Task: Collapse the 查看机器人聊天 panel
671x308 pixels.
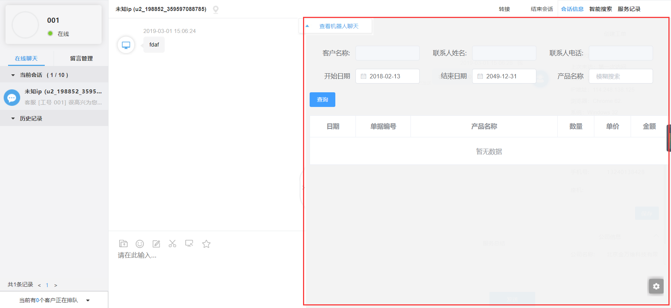Action: (x=307, y=26)
